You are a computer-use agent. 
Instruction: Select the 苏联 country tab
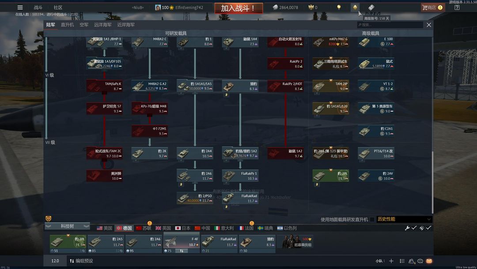(143, 228)
